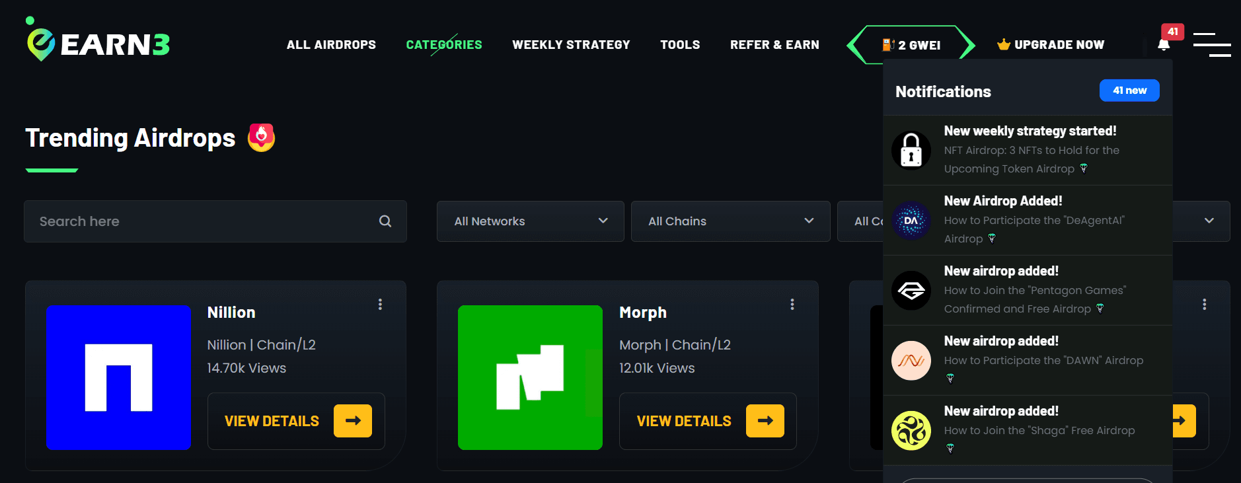
Task: Click the DeAgentAI notification avatar
Action: [x=911, y=220]
